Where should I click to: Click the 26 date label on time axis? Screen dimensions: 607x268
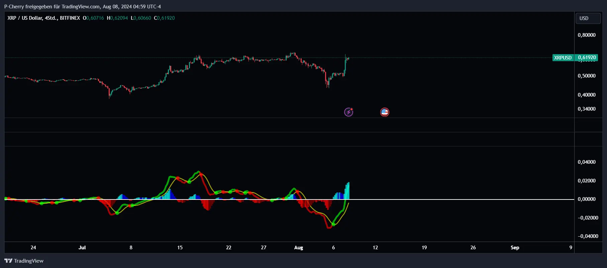coord(473,248)
